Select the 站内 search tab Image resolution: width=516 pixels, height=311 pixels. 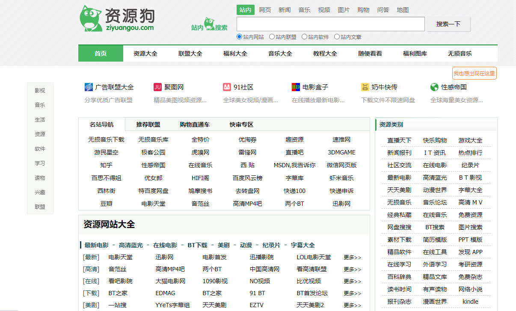pos(246,10)
